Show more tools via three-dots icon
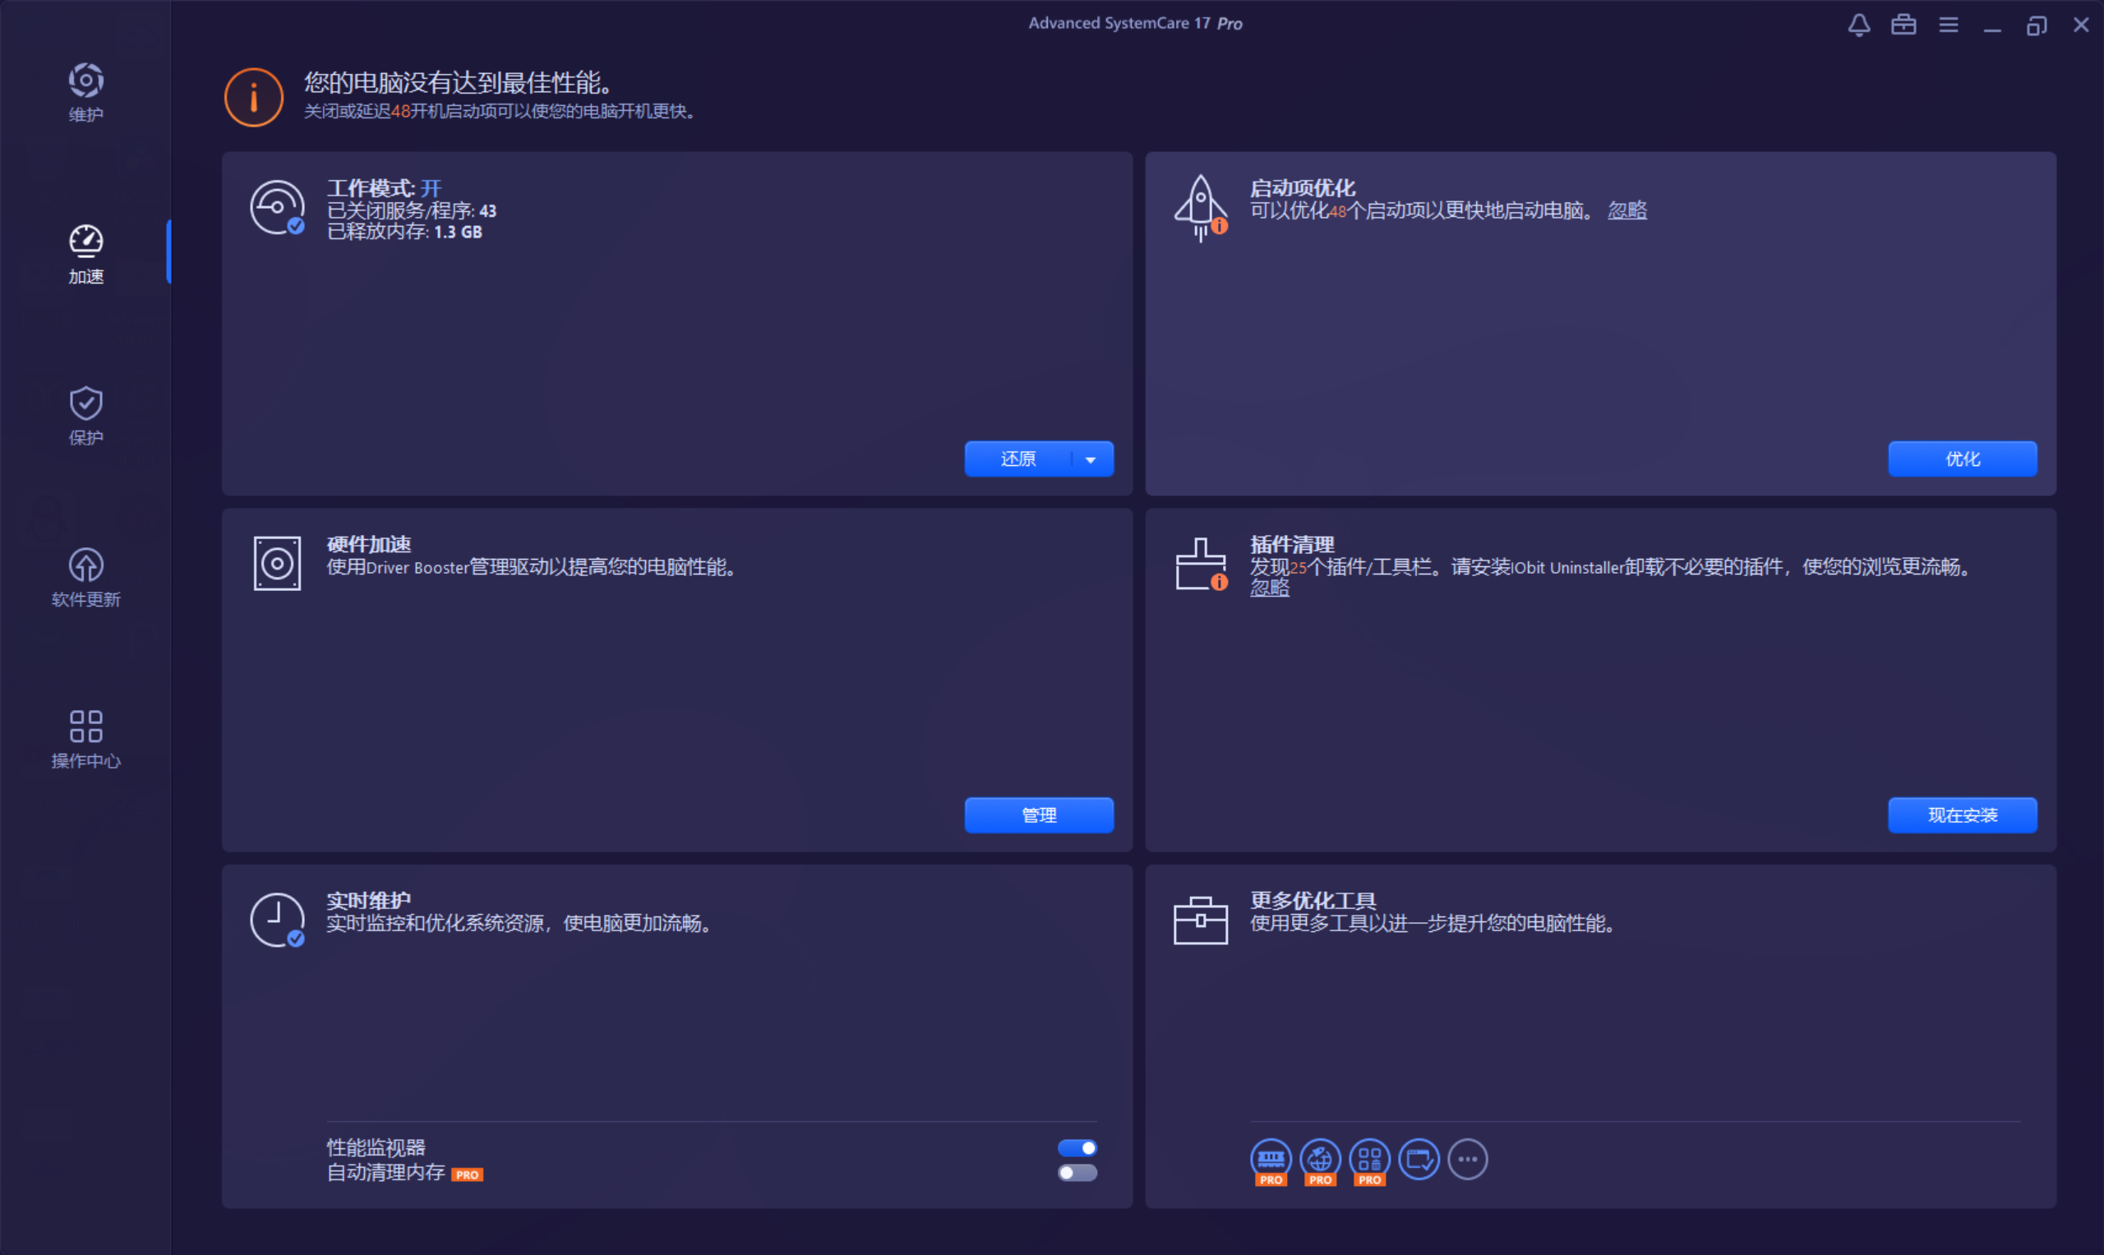Image resolution: width=2104 pixels, height=1255 pixels. [x=1467, y=1159]
